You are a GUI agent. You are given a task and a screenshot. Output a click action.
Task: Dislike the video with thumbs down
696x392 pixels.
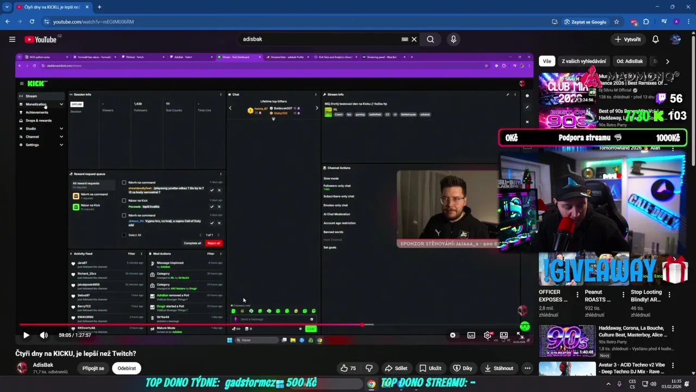coord(369,369)
